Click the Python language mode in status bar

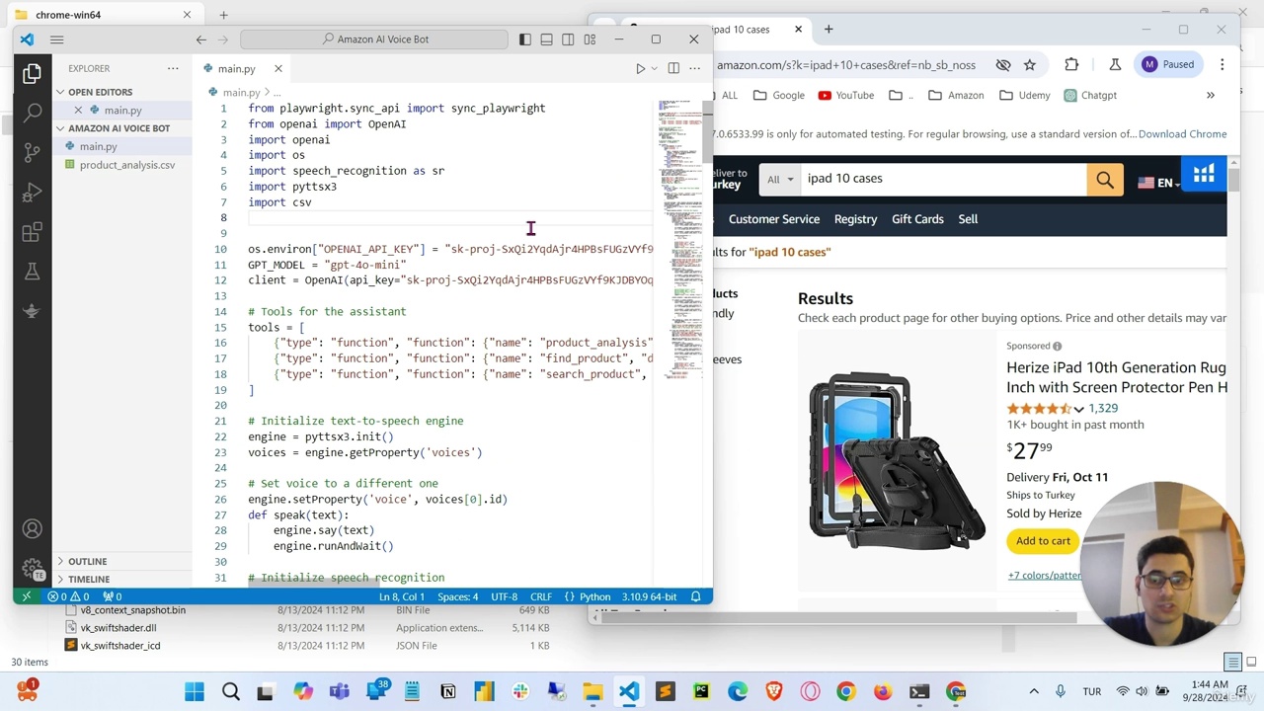point(594,596)
